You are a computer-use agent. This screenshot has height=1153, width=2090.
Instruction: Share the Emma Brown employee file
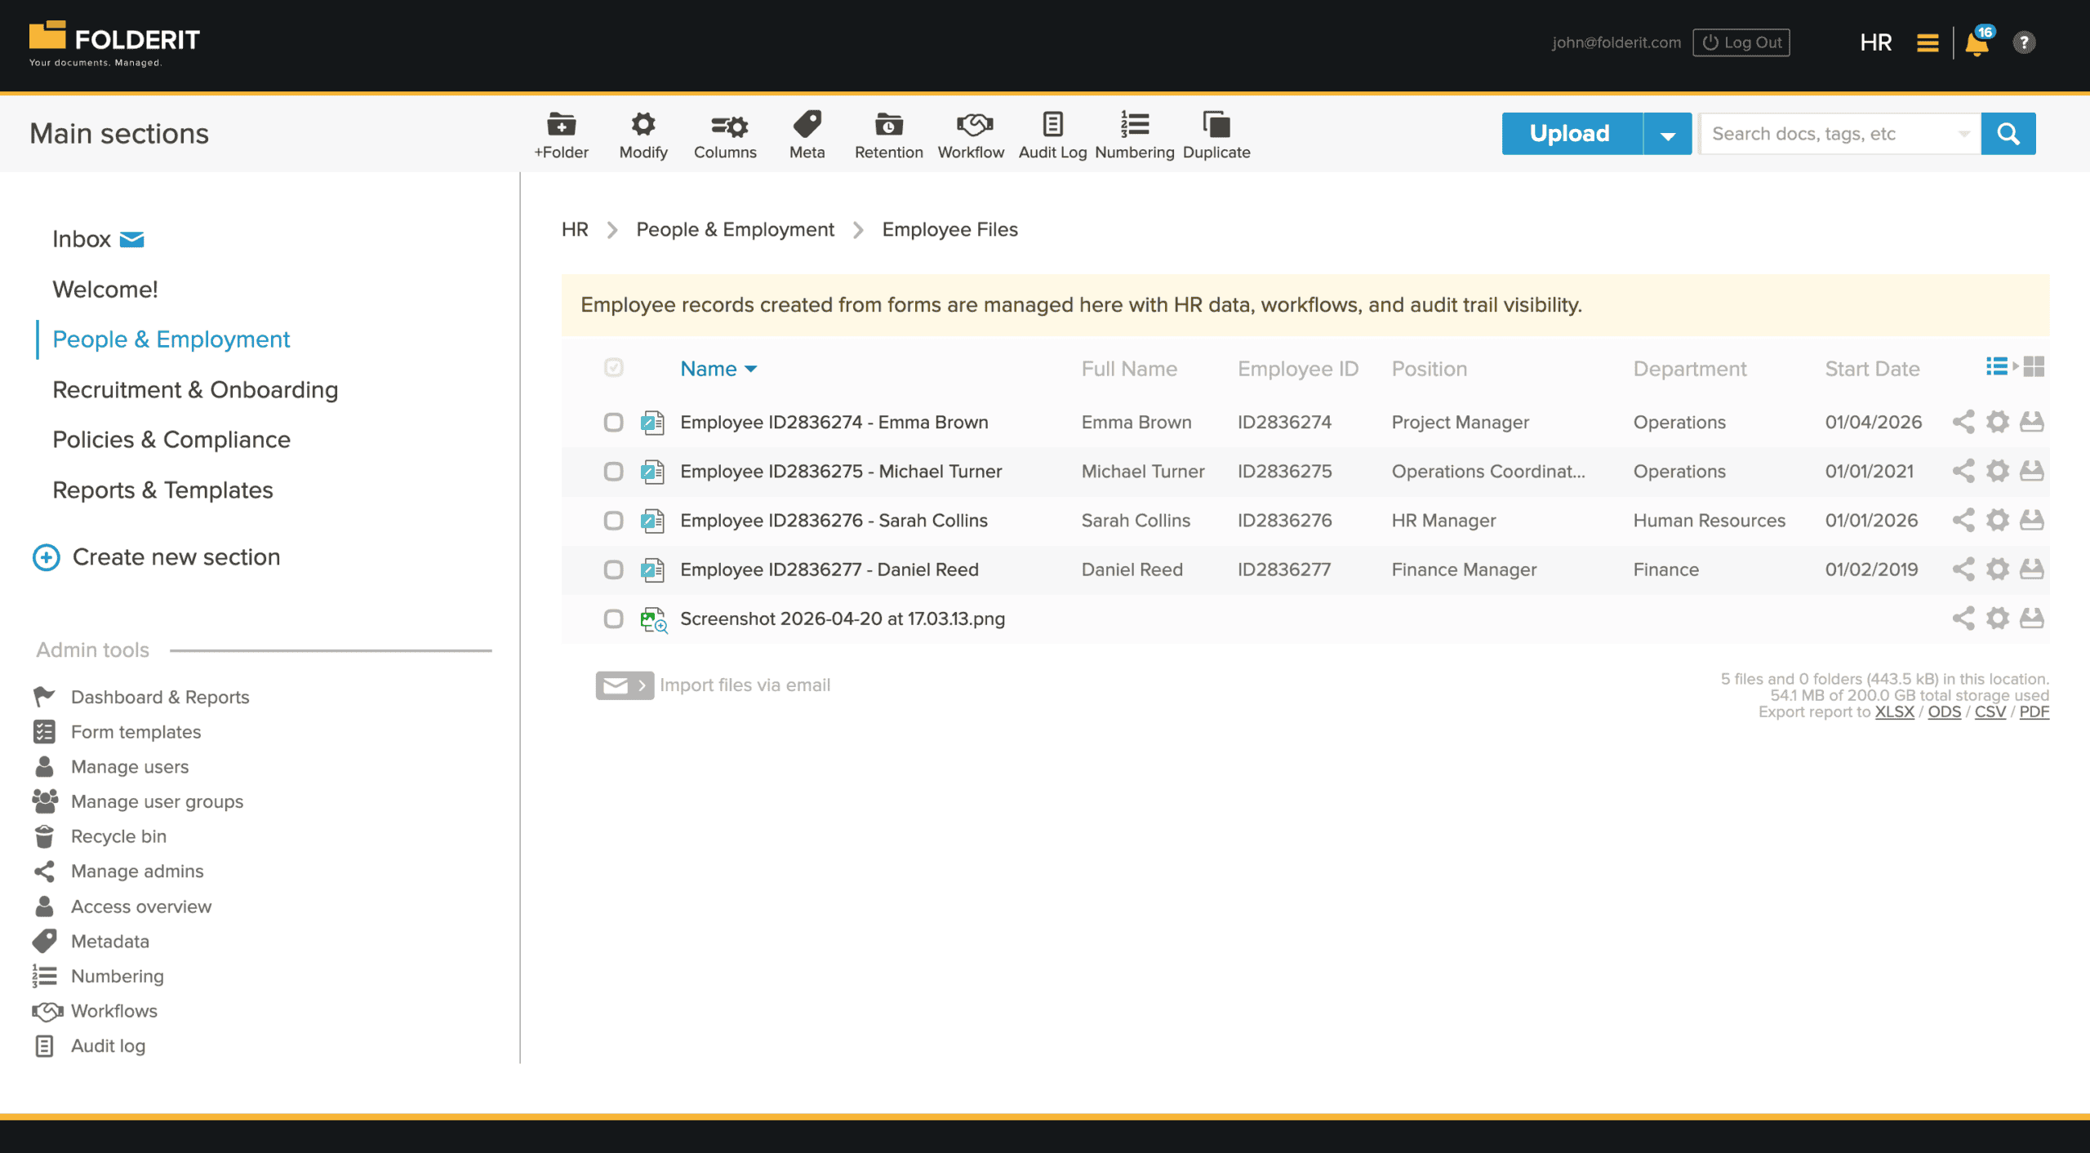tap(1963, 422)
